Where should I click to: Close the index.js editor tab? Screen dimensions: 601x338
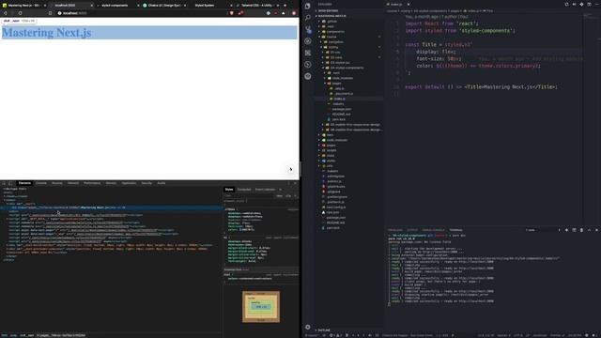(x=408, y=4)
